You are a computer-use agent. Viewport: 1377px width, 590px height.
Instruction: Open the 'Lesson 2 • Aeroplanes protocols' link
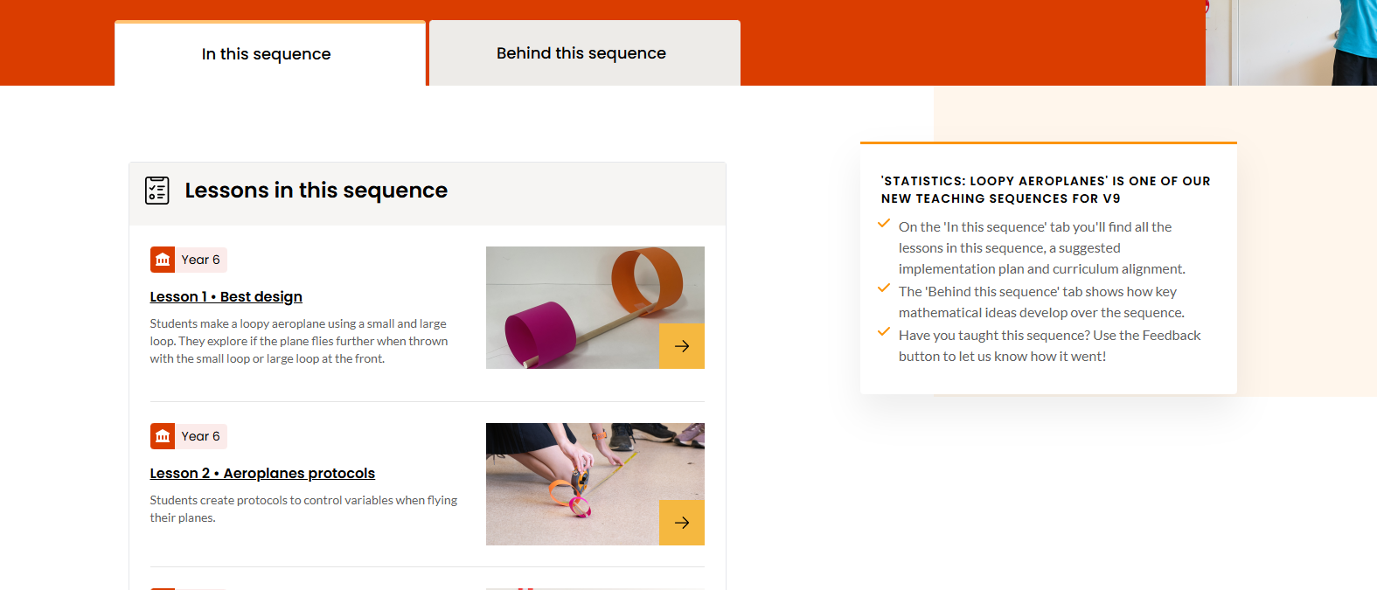[x=262, y=474]
